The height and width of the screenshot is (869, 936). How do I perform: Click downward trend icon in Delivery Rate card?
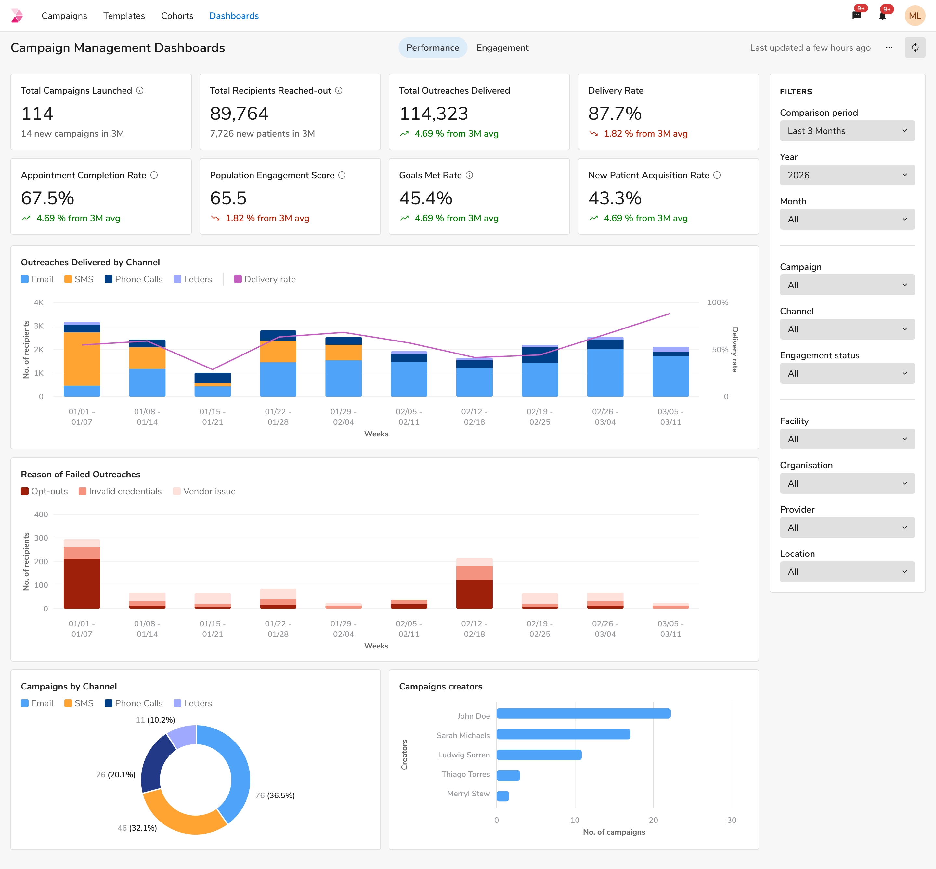[593, 134]
